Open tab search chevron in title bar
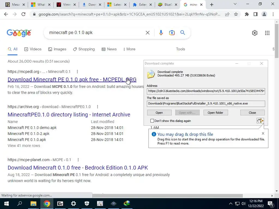279x209 pixels. pos(235,4)
